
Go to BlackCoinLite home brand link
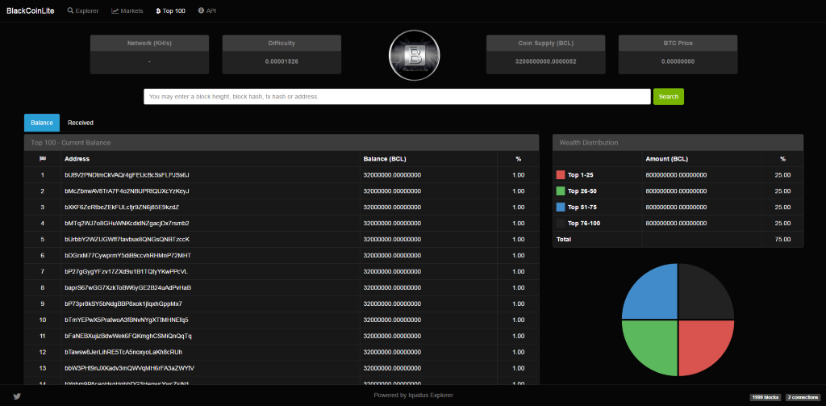tap(31, 10)
